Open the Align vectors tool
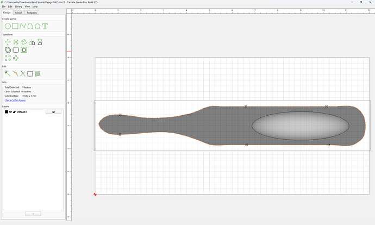Screen dimensions: 375x225 click(40, 42)
